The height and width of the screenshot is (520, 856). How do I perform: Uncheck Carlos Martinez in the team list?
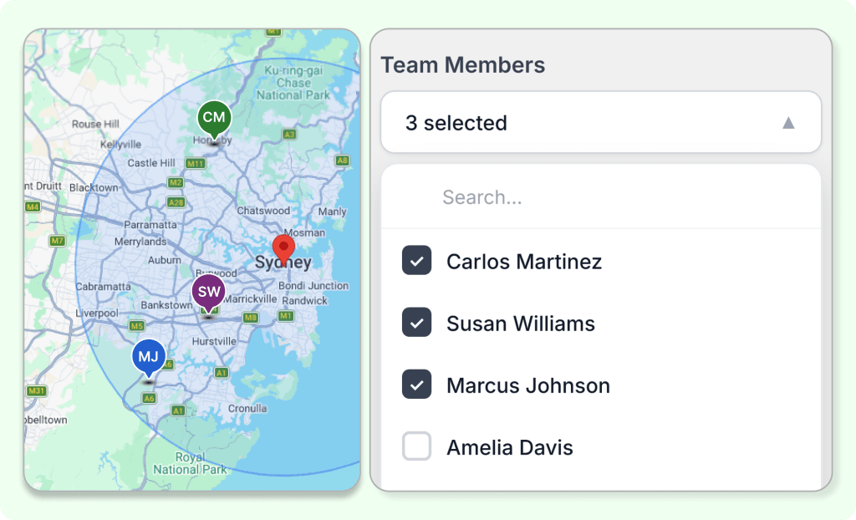416,261
